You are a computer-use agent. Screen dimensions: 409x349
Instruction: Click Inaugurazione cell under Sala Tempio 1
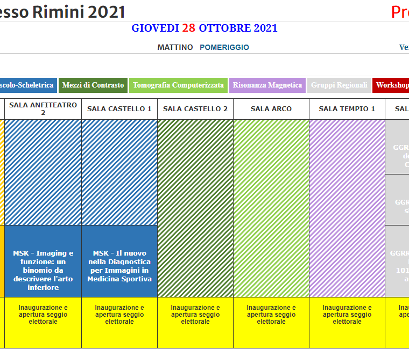click(x=347, y=315)
